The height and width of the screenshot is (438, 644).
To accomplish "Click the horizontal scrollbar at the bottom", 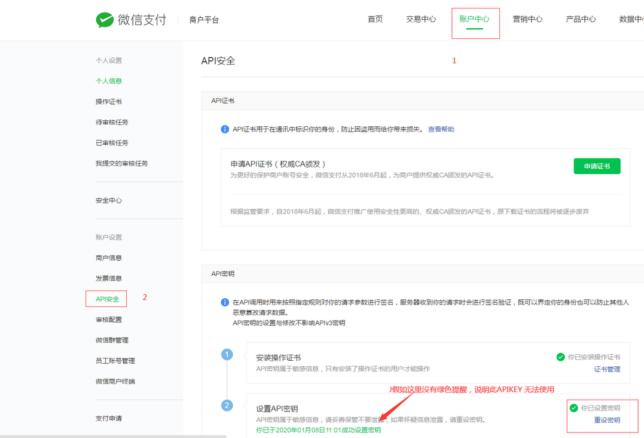I will [113, 436].
